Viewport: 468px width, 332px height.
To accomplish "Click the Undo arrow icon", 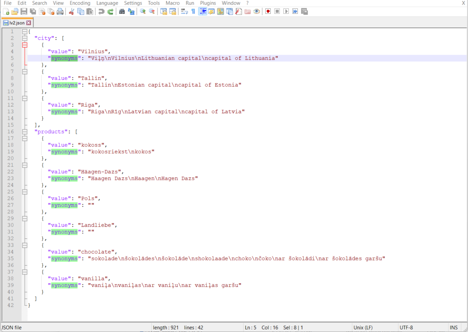I will pyautogui.click(x=101, y=11).
